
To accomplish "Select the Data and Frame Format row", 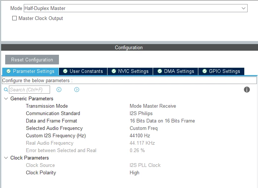I will [x=130, y=121].
